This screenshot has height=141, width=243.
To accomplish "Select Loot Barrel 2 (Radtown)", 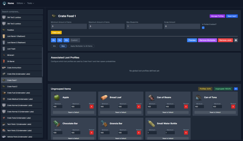I will 22,43.
